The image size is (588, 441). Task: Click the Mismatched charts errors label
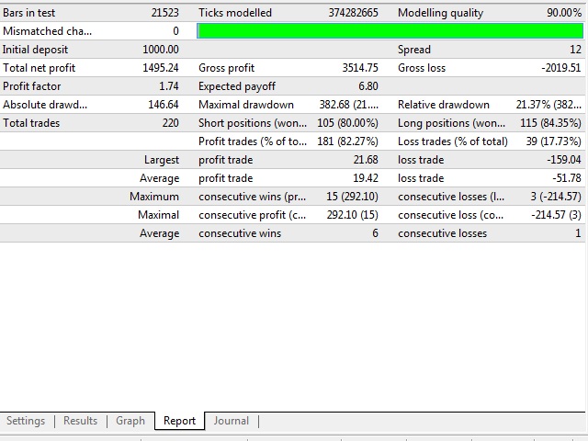pyautogui.click(x=48, y=31)
